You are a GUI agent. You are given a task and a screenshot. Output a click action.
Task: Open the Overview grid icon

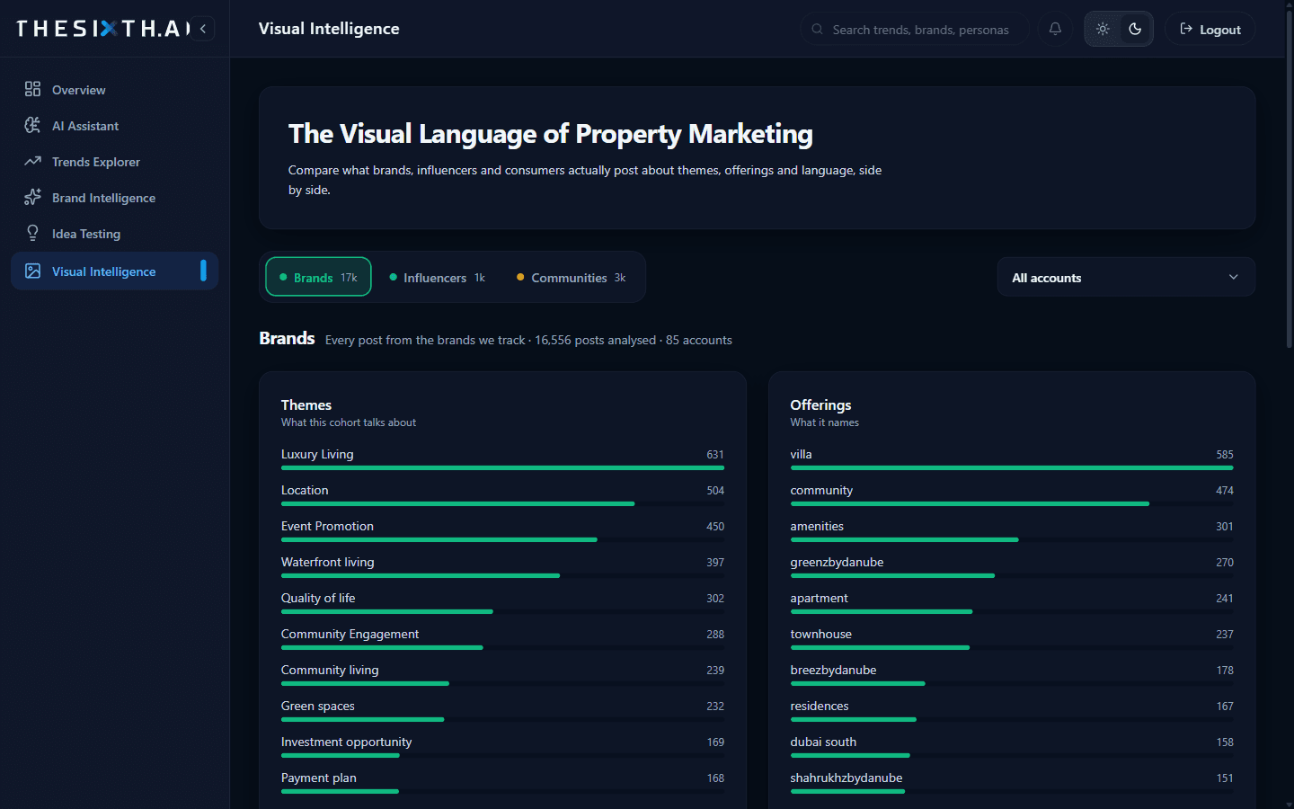pyautogui.click(x=32, y=89)
